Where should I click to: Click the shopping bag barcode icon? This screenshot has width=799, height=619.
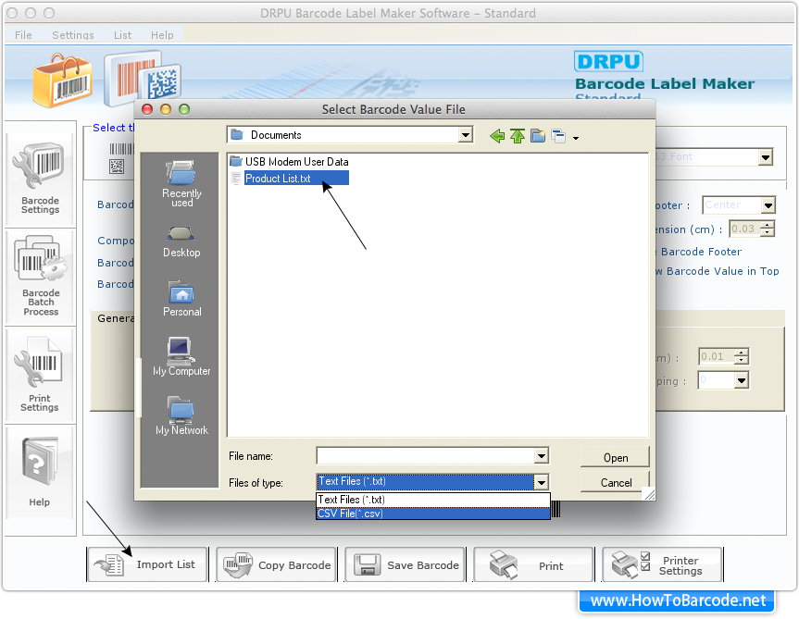(x=62, y=80)
